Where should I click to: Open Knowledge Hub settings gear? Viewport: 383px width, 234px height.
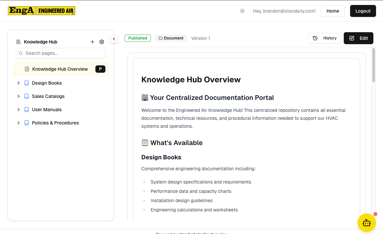[102, 41]
